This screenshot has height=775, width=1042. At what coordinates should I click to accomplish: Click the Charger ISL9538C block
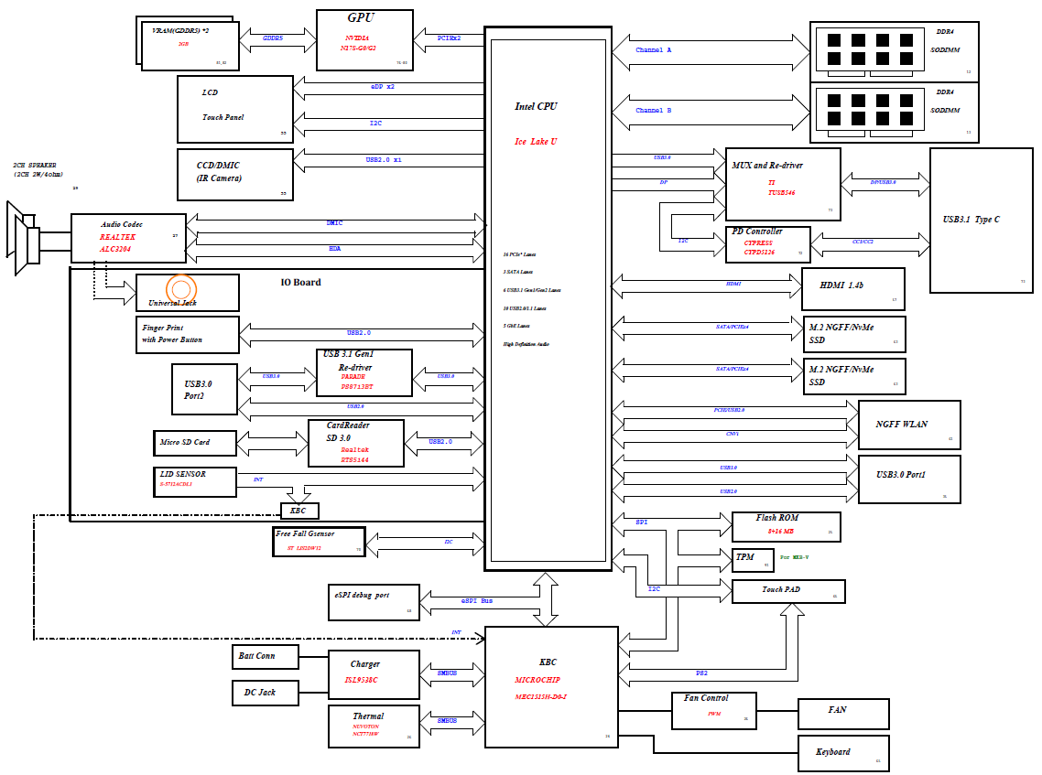374,674
